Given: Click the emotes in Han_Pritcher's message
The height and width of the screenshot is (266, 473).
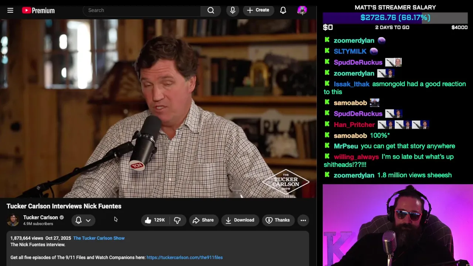Looking at the screenshot, I should pos(403,125).
